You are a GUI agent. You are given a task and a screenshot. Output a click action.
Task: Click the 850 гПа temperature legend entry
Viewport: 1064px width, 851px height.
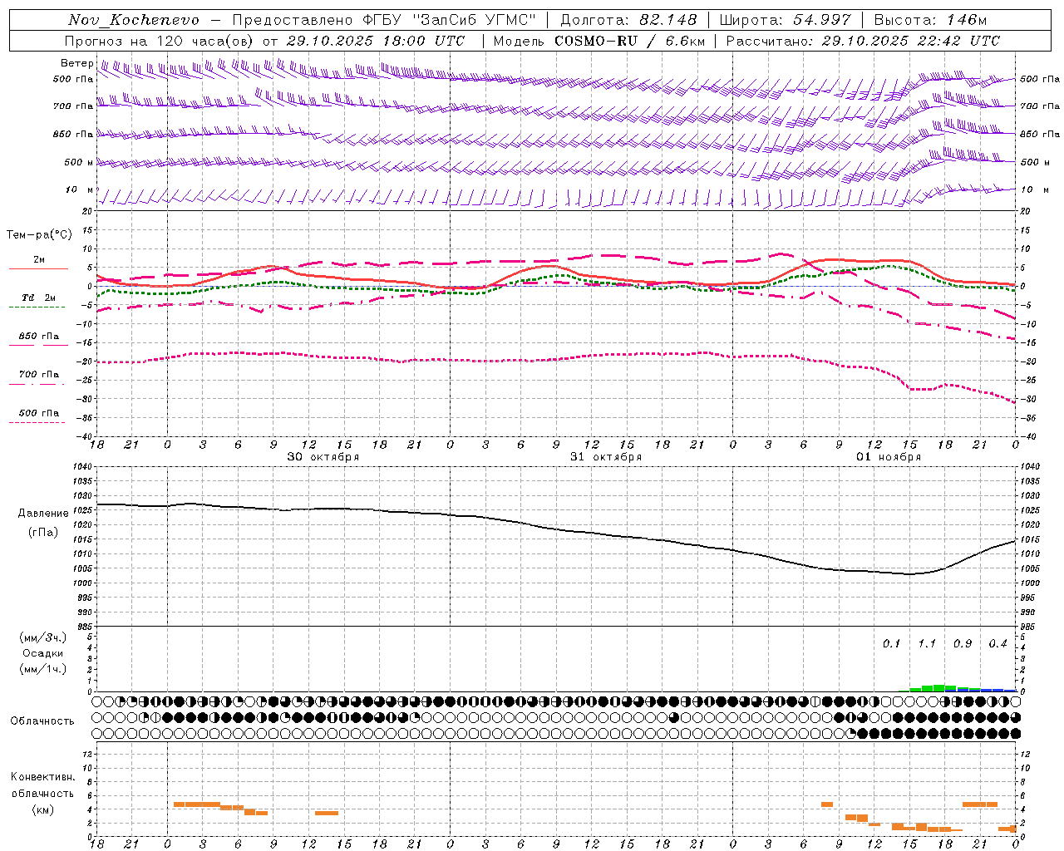[x=39, y=337]
